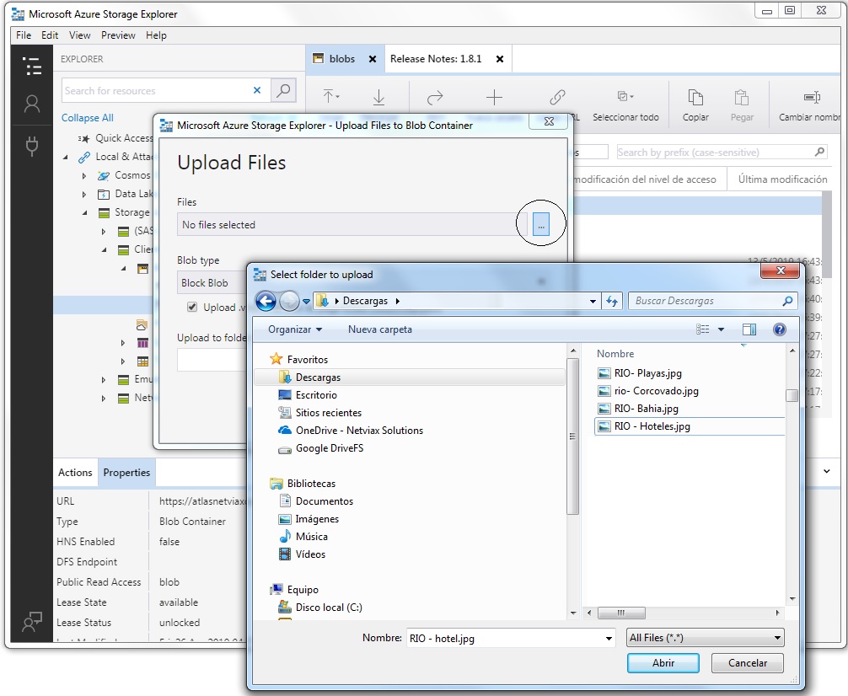The width and height of the screenshot is (848, 696).
Task: Click the Nueva carpeta button
Action: 379,329
